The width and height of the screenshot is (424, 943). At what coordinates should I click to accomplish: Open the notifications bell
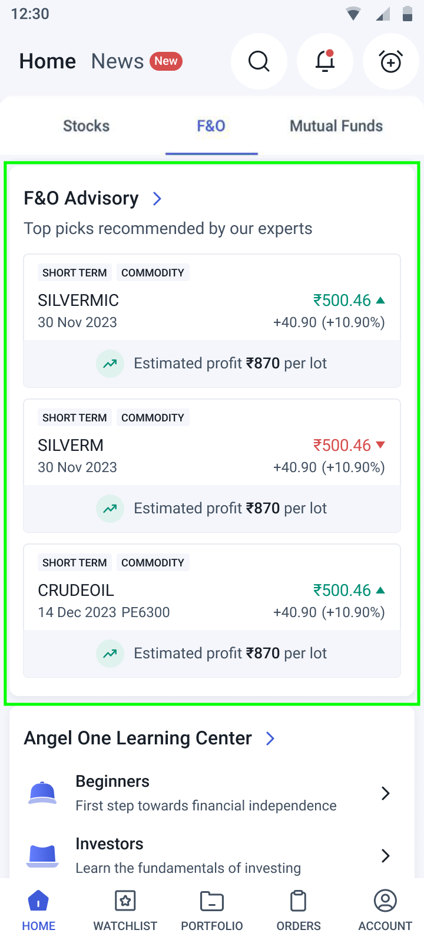coord(325,61)
